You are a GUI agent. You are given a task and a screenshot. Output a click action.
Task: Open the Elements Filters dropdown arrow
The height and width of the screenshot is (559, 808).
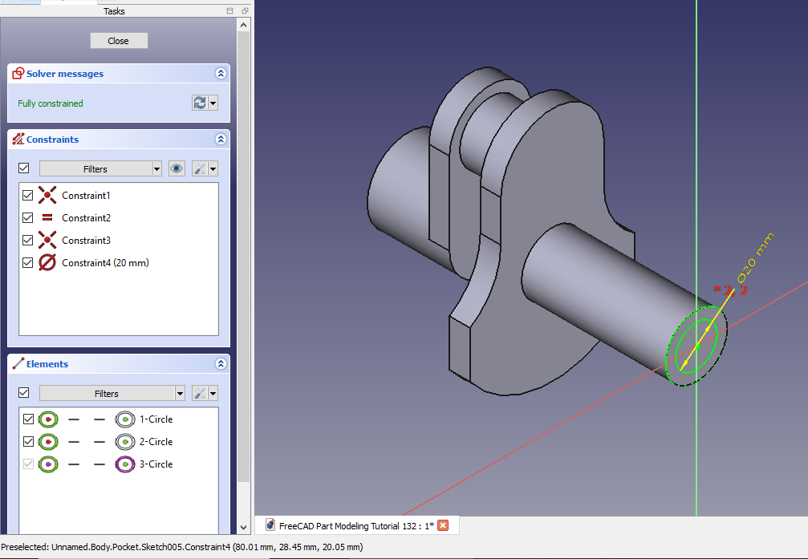[x=179, y=393]
